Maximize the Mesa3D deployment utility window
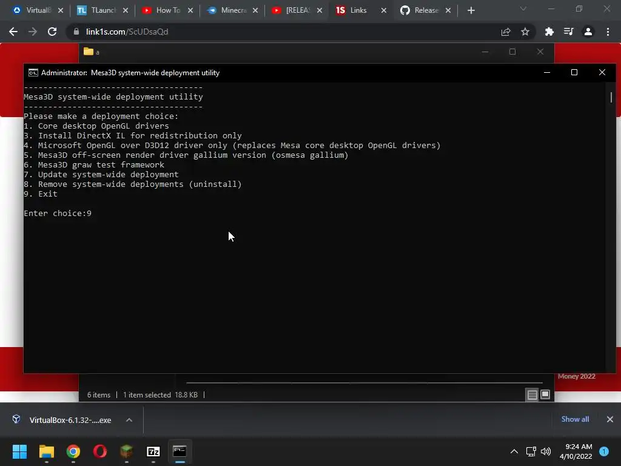621x466 pixels. point(574,73)
